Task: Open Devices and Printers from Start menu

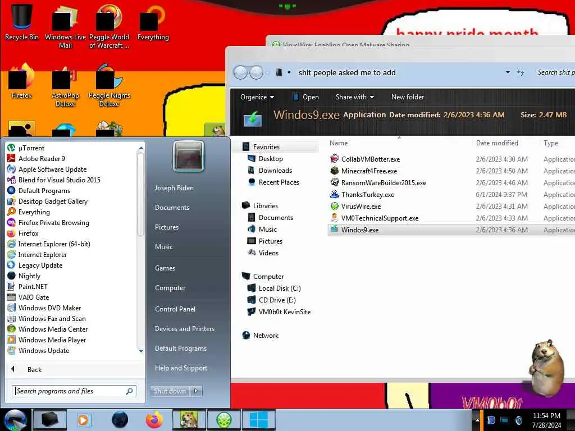Action: 184,329
